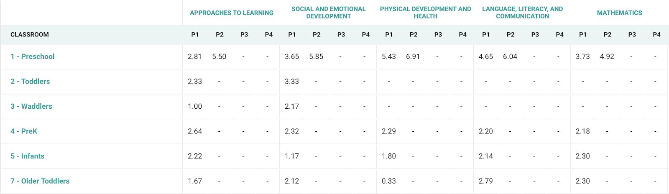Open the 7 - Older Toddlers classroom
This screenshot has width=669, height=194.
click(x=40, y=181)
